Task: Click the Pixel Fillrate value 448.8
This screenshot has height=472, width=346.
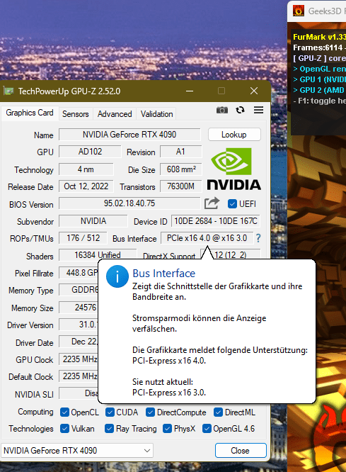Action: 79,273
